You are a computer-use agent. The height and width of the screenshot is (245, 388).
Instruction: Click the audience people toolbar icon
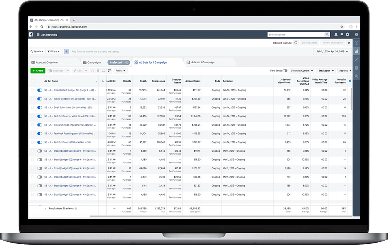(104, 71)
